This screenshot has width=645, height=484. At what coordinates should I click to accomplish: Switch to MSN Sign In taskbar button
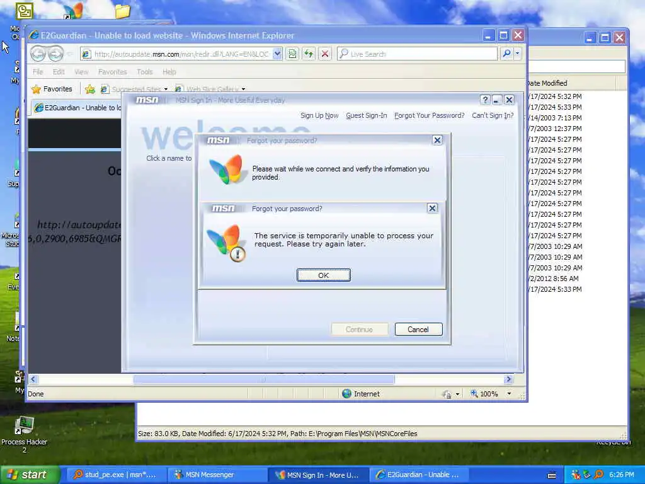click(x=317, y=475)
